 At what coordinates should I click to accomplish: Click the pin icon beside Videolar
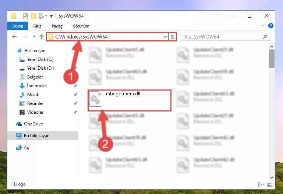click(x=75, y=112)
